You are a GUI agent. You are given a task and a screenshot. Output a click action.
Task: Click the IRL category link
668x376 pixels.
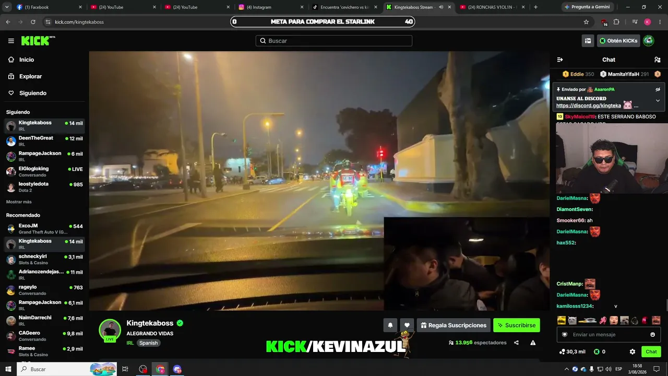pos(130,343)
